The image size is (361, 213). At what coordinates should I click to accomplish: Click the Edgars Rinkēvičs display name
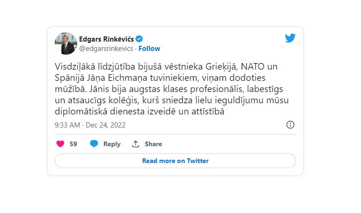[x=106, y=39]
